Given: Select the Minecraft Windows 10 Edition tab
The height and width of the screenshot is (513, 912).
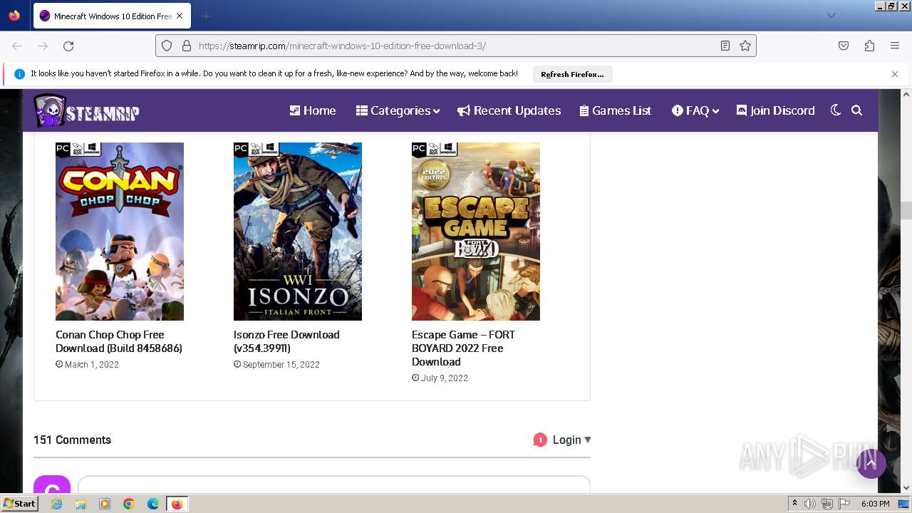Looking at the screenshot, I should 110,16.
